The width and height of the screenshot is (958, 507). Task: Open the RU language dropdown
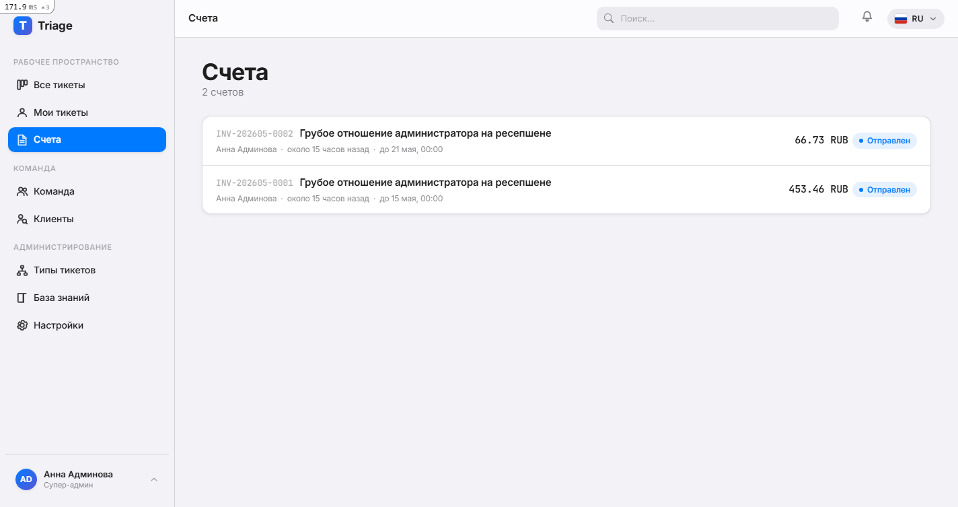coord(916,19)
